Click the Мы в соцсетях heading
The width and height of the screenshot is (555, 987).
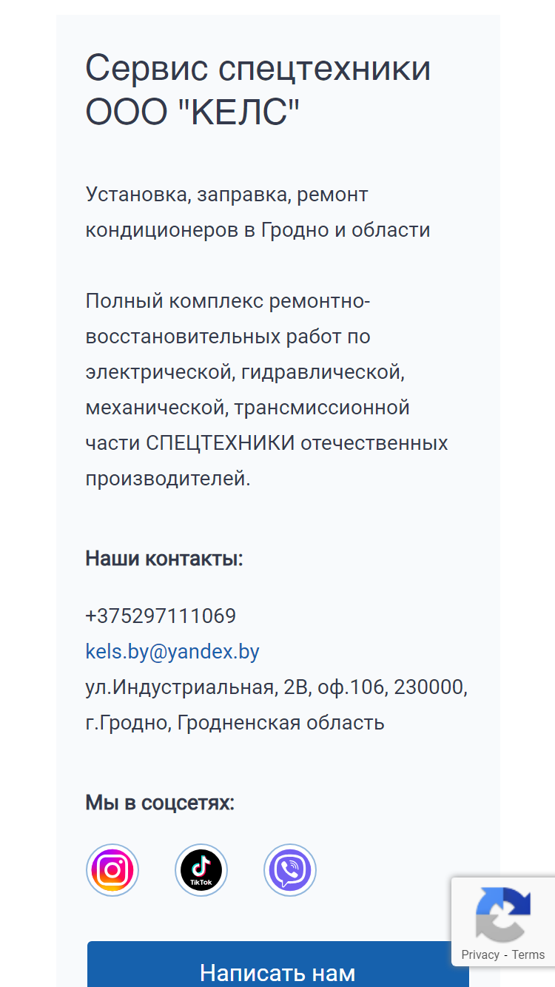click(160, 803)
